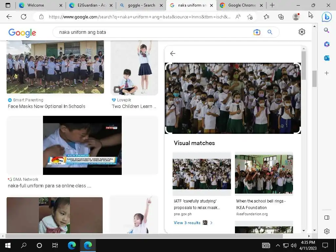Screen dimensions: 336x252
Task: Show hidden system tray icons
Action: click(x=278, y=245)
